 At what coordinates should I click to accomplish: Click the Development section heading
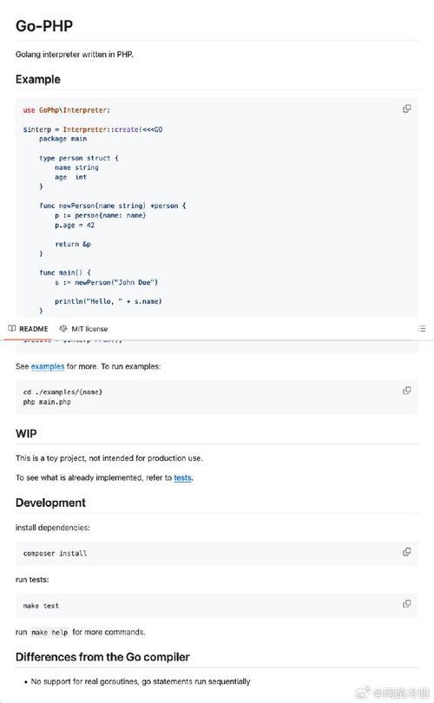click(50, 503)
